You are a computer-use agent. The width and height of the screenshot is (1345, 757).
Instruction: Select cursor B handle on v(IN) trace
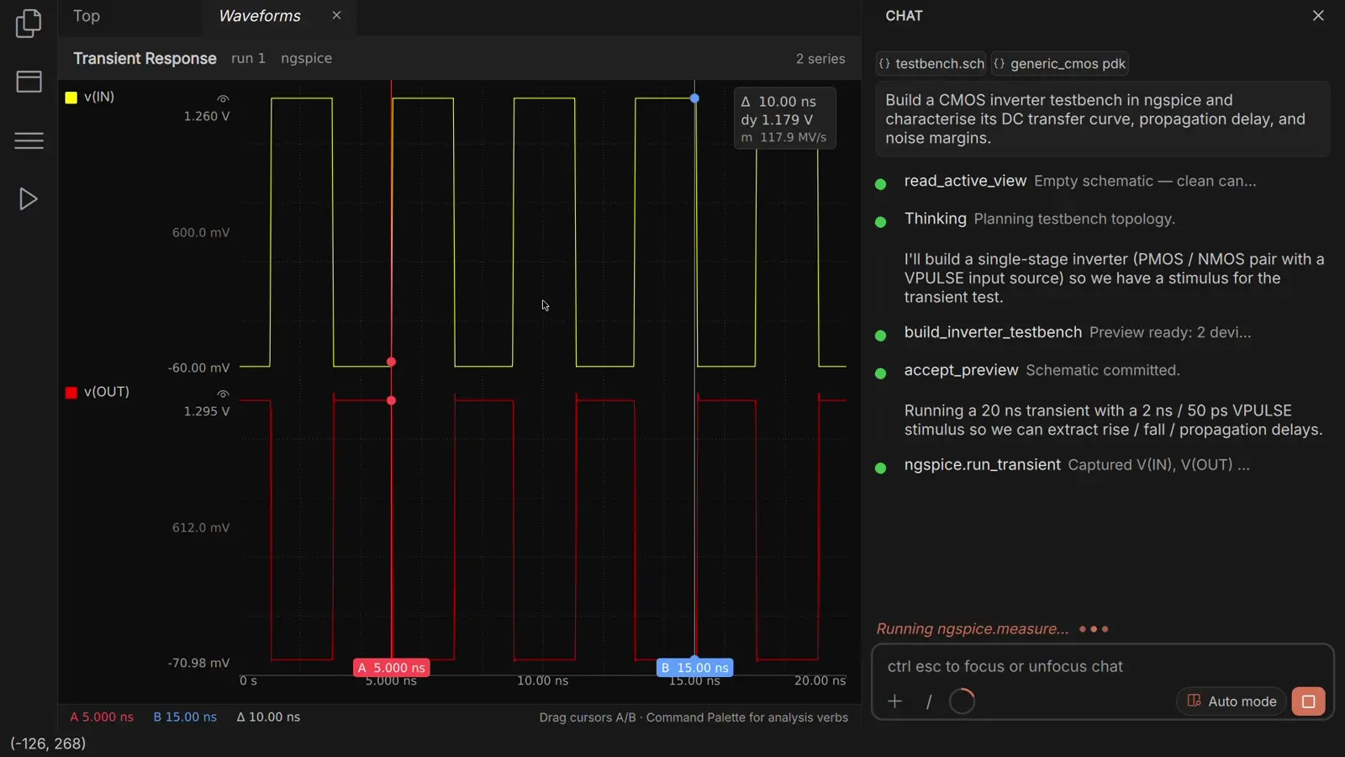coord(694,98)
